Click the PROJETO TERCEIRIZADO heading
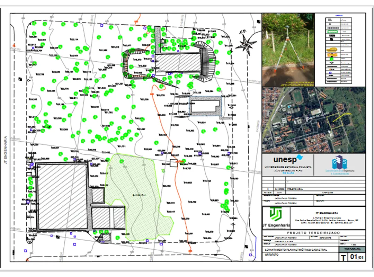Image resolution: width=374 pixels, height=277 pixels. 313,233
